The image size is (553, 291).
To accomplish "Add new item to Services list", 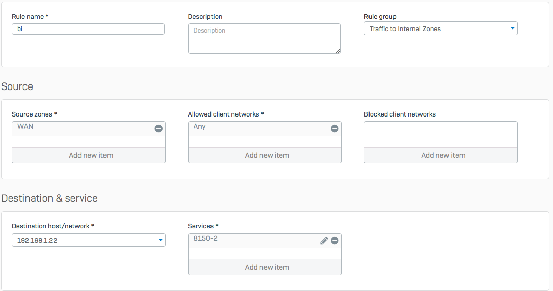I will [265, 267].
